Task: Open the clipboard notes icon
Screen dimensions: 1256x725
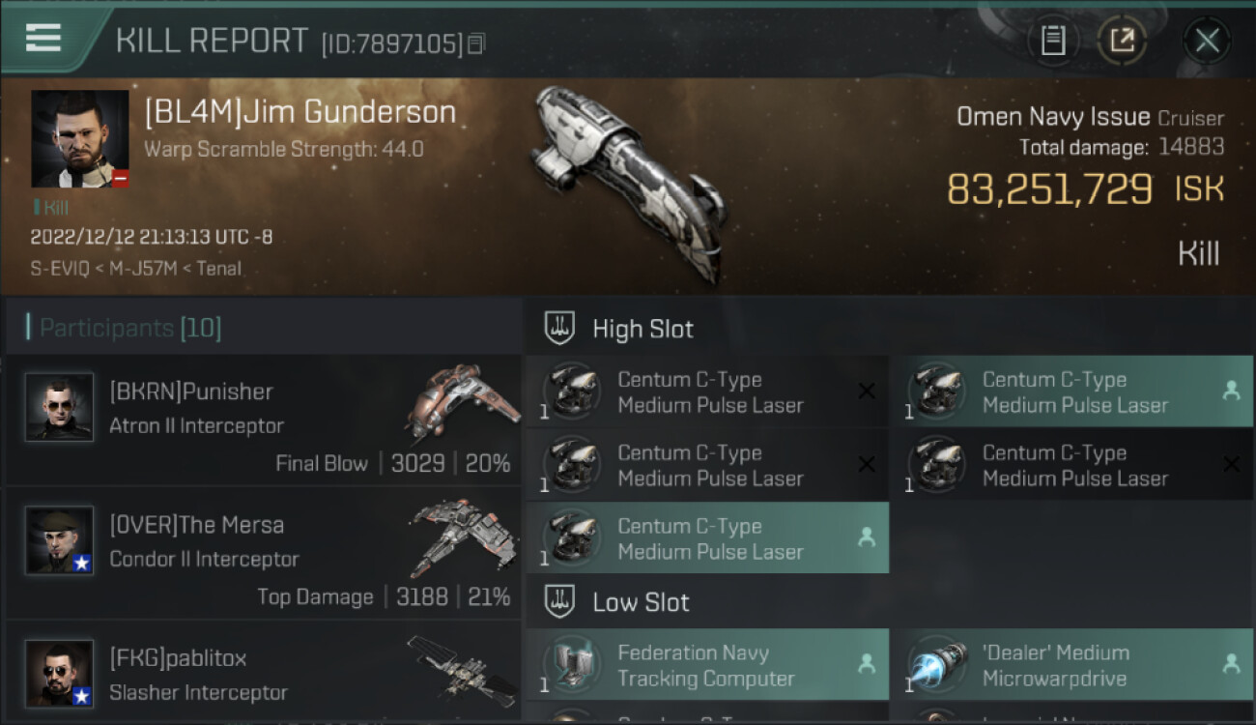Action: point(1053,41)
